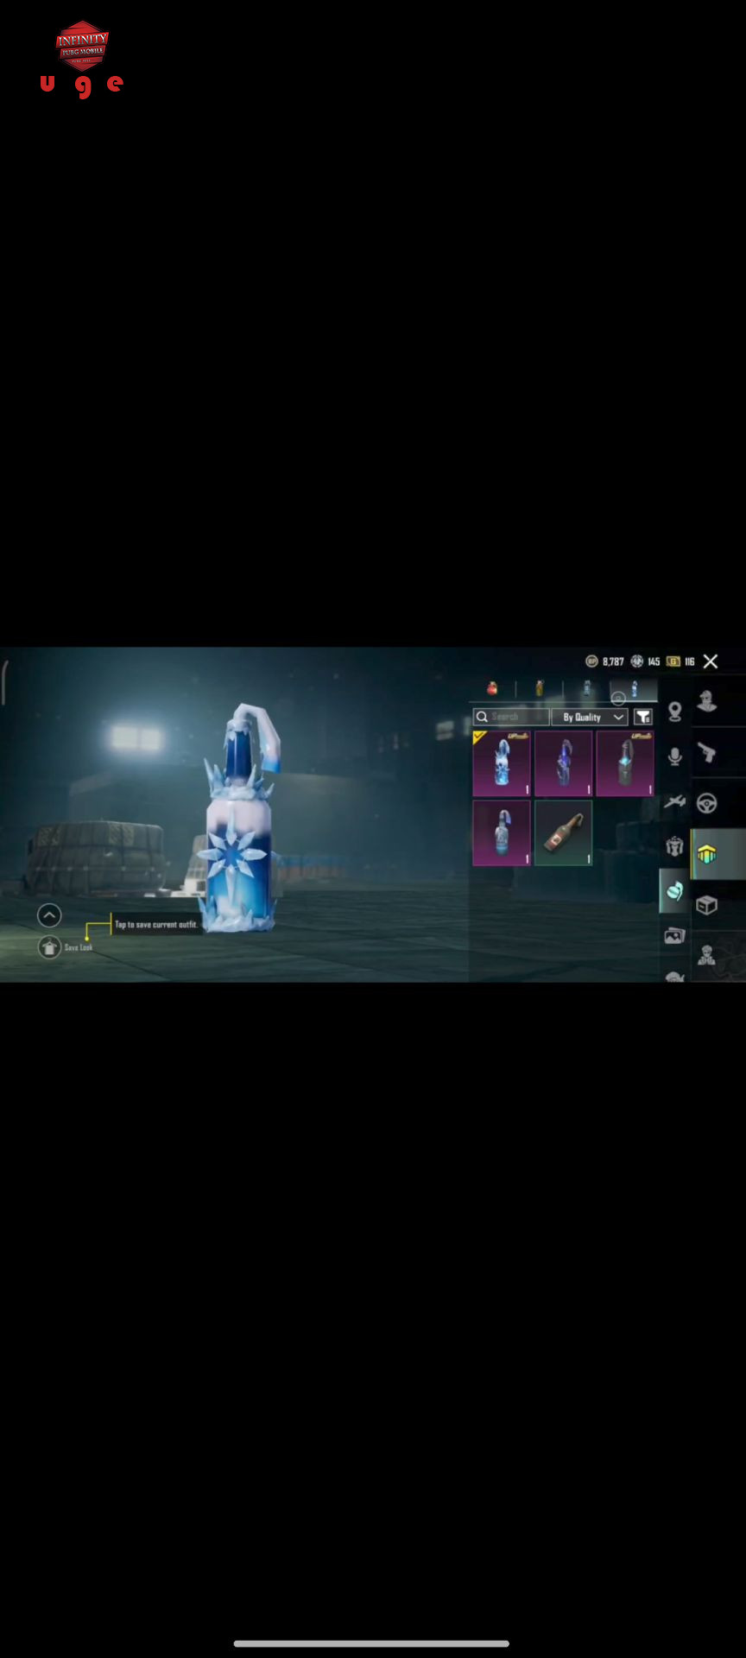Click the 8,787 BP balance text
Image resolution: width=746 pixels, height=1658 pixels.
(x=613, y=661)
